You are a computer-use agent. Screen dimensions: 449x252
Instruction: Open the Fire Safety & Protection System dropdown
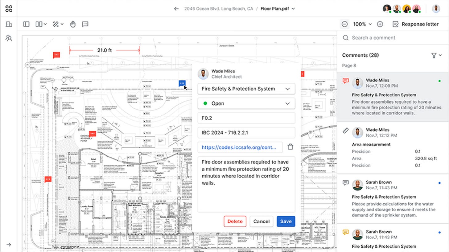[246, 89]
